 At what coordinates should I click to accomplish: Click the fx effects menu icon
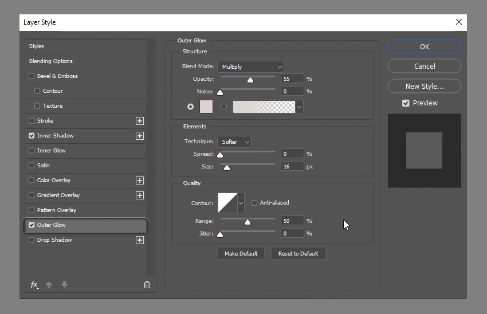(34, 285)
